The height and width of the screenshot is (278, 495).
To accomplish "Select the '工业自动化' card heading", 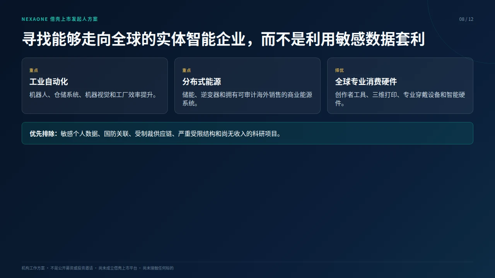I will tap(49, 81).
